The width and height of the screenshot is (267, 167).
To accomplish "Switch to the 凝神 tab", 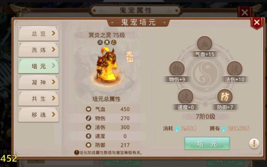I will (x=38, y=82).
